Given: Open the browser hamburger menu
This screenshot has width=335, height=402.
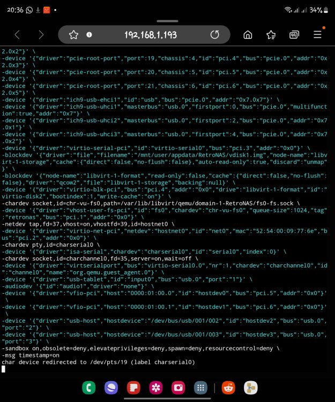Looking at the screenshot, I should click(x=317, y=35).
